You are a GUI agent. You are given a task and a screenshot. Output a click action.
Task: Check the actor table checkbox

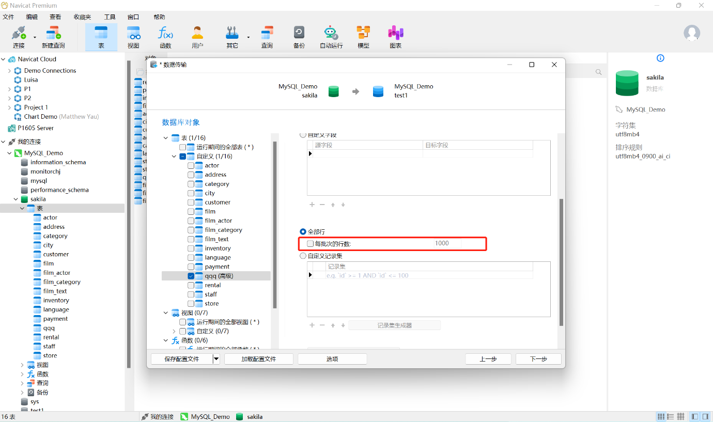[x=191, y=166]
